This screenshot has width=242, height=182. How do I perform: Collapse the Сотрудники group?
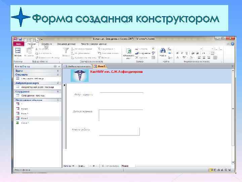58,92
